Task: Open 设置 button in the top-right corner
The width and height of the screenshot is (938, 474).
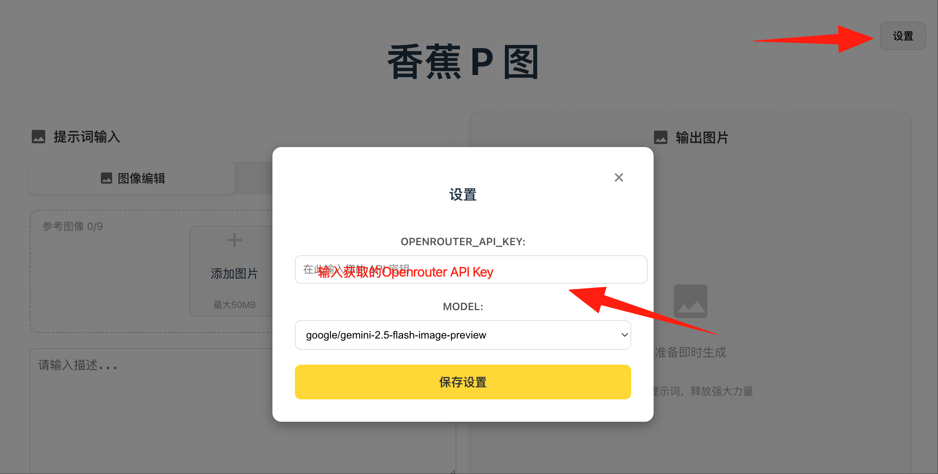Action: [903, 36]
